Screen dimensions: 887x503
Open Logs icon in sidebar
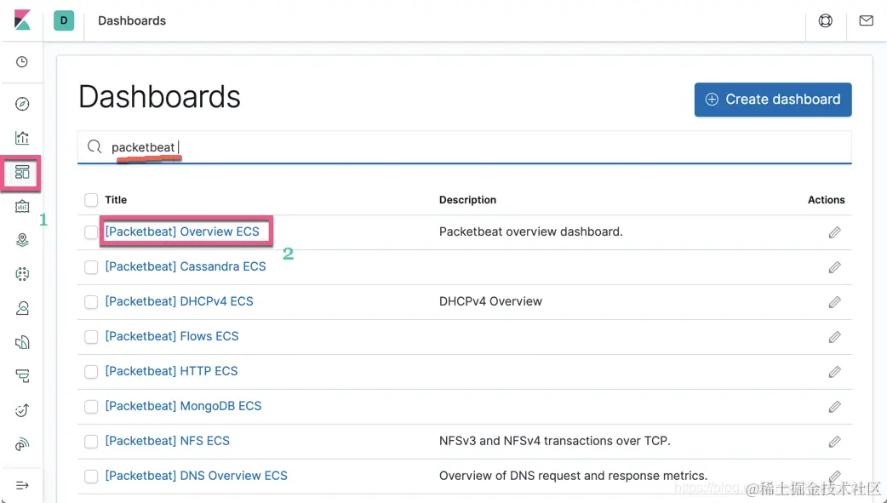[x=22, y=342]
